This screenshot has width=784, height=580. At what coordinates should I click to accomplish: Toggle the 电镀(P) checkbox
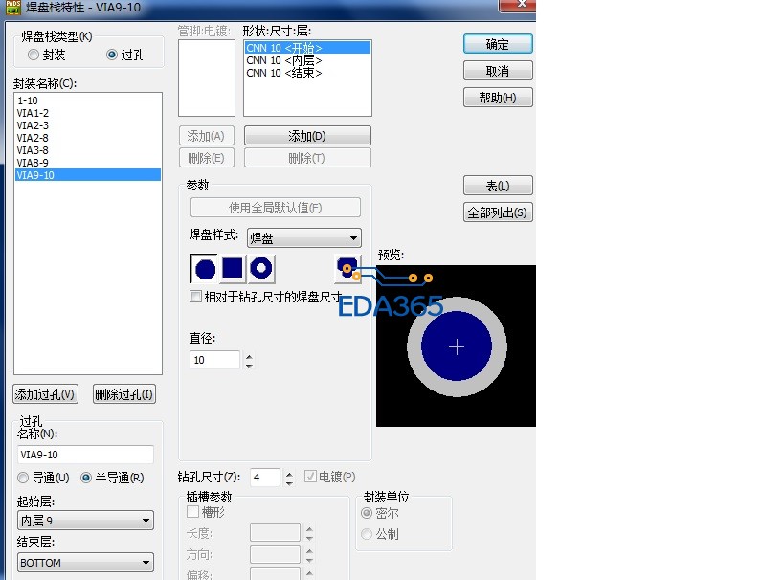tap(310, 477)
